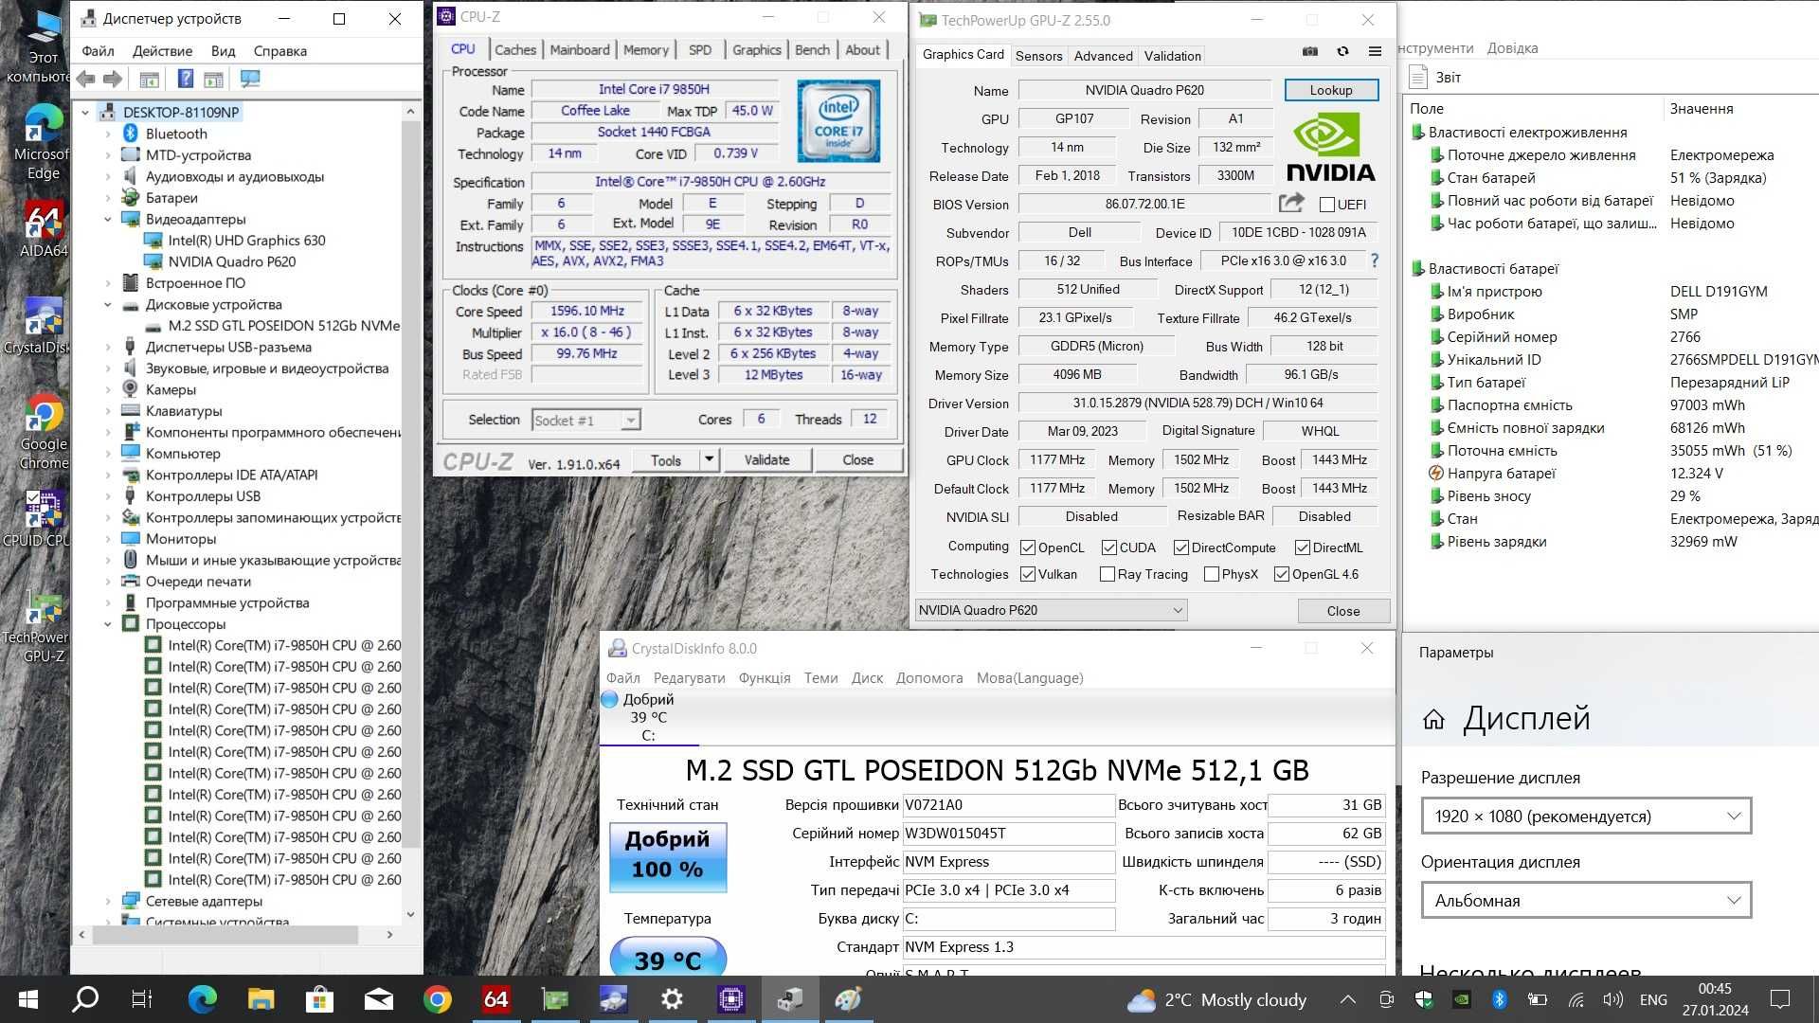Click the Lookup button in GPU-Z
Viewport: 1819px width, 1023px height.
pos(1331,90)
